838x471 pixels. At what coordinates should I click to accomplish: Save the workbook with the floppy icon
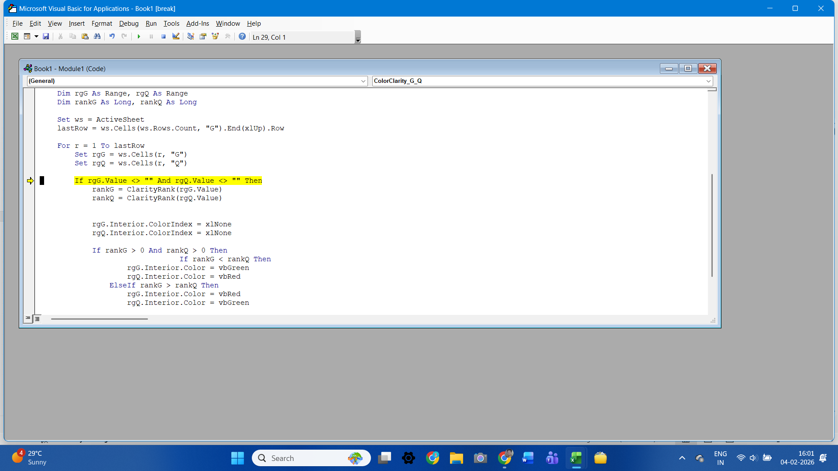point(46,37)
